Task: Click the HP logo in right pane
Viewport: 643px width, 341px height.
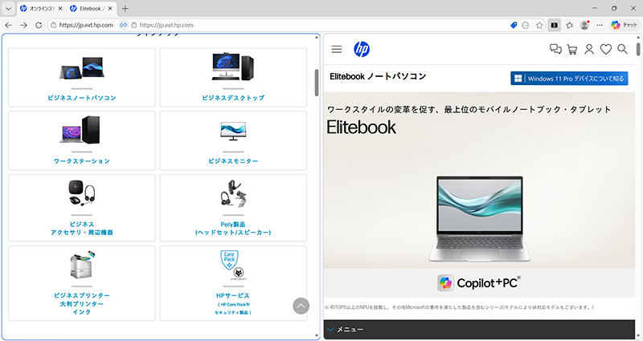Action: [362, 49]
